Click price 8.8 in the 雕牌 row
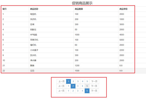Image resolution: width=146 pixels, height=99 pixels. pyautogui.click(x=121, y=65)
